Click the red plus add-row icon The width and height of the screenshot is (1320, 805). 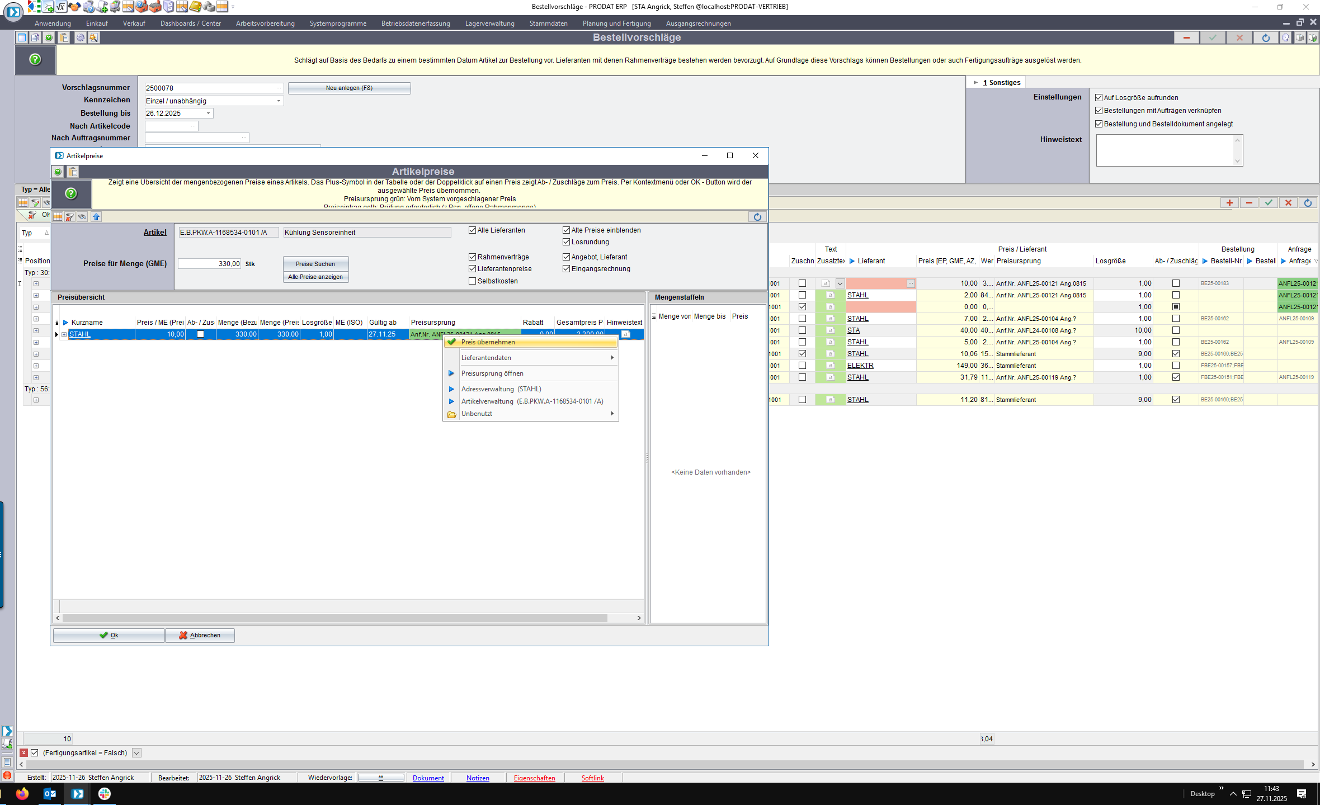click(x=1229, y=203)
